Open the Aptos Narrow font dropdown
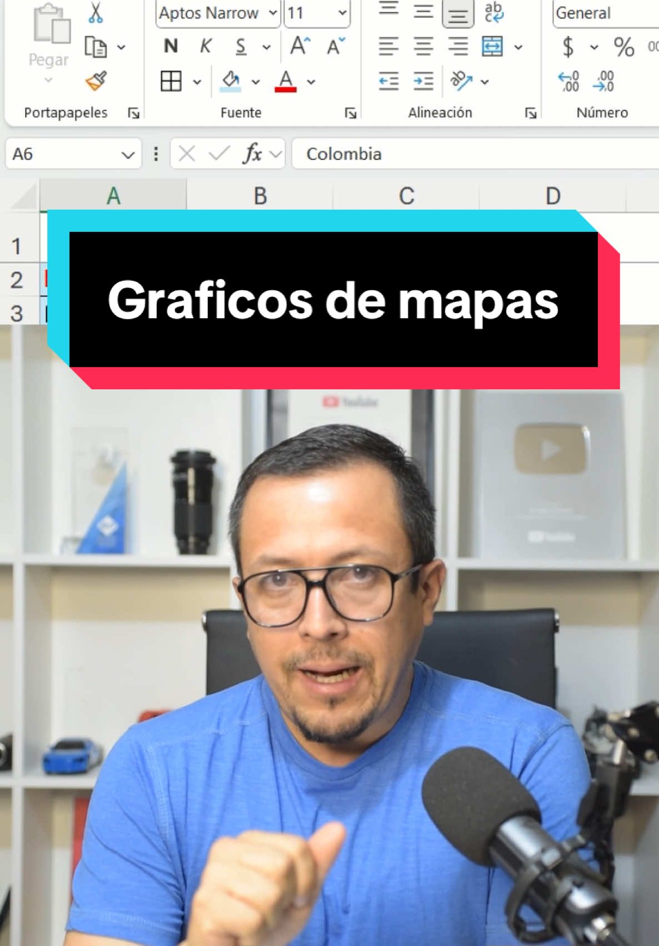The width and height of the screenshot is (659, 946). pyautogui.click(x=273, y=13)
